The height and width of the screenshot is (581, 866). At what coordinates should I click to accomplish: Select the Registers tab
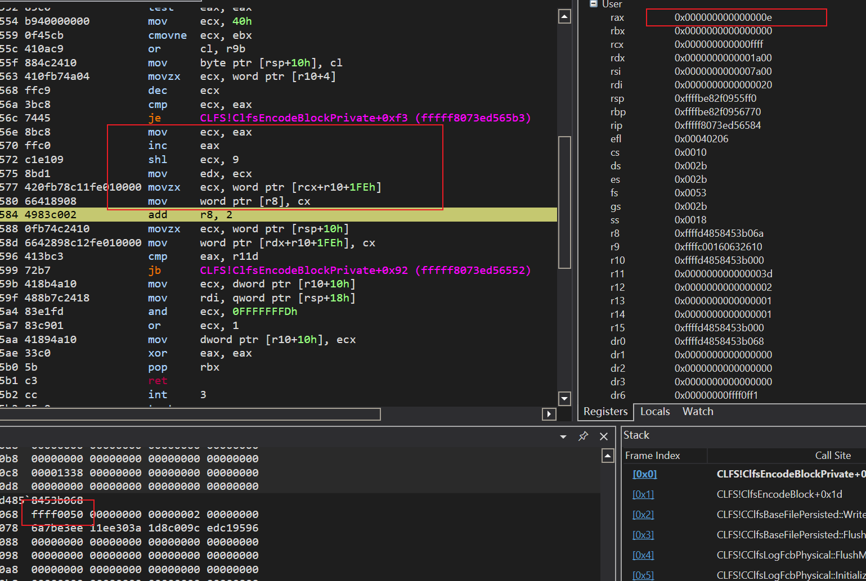605,412
